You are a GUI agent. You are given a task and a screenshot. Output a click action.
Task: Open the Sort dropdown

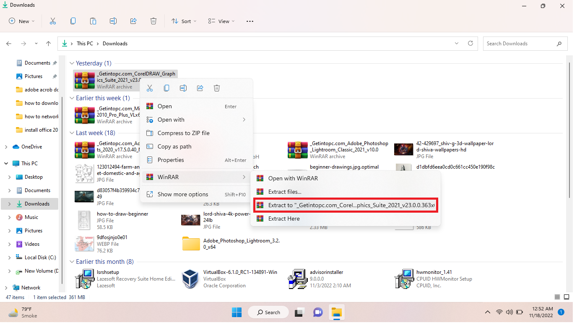pyautogui.click(x=183, y=21)
